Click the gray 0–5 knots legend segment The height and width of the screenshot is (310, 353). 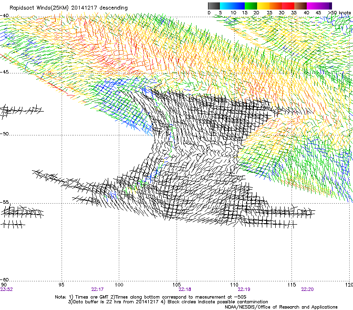click(214, 6)
